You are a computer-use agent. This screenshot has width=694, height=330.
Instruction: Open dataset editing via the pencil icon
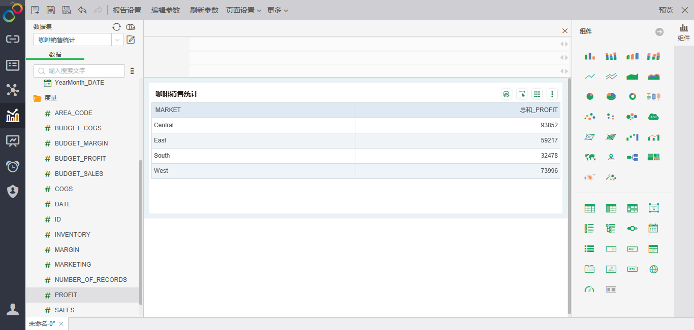[x=131, y=39]
